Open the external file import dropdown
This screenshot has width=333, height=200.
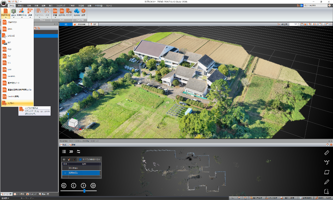(5, 17)
